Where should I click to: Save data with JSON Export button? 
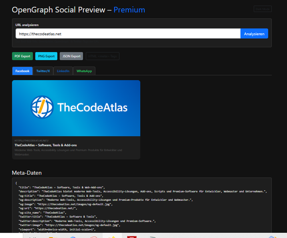pyautogui.click(x=71, y=56)
